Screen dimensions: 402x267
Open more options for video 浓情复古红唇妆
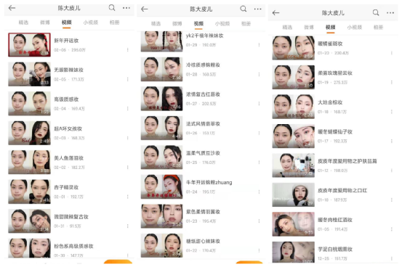[x=259, y=104]
